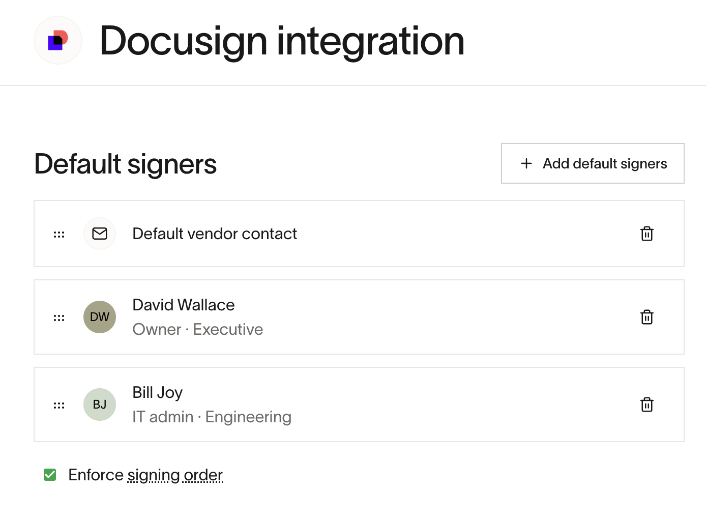Uncheck the Enforce signing order checkbox
The height and width of the screenshot is (520, 706).
50,475
